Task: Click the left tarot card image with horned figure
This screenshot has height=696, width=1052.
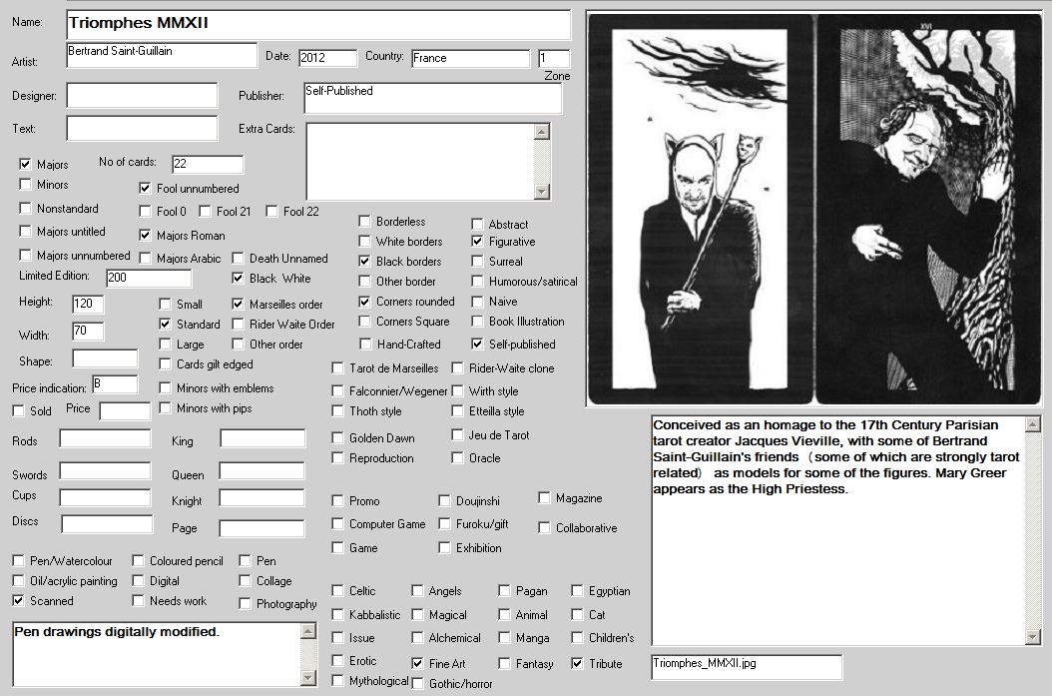Action: [x=701, y=210]
